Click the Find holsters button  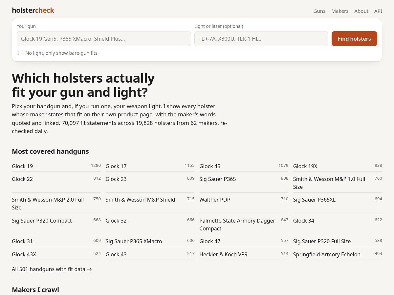(354, 39)
